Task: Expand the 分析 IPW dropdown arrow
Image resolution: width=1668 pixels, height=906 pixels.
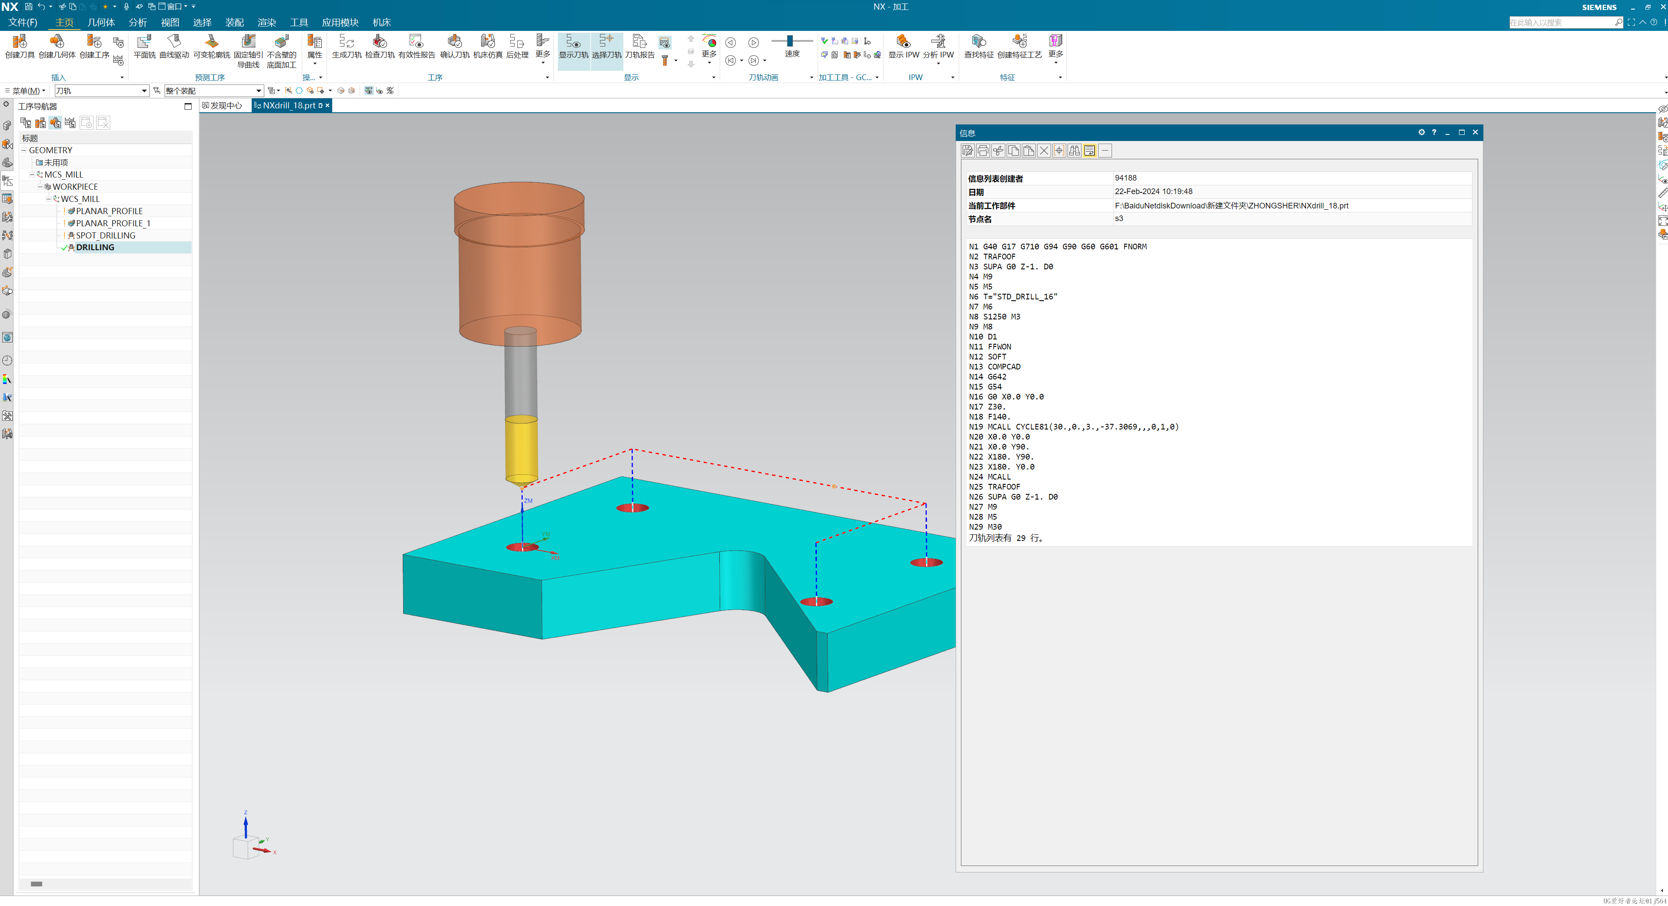Action: pyautogui.click(x=938, y=64)
